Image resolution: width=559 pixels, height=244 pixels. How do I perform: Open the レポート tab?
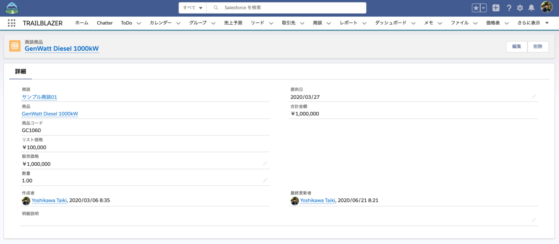349,23
